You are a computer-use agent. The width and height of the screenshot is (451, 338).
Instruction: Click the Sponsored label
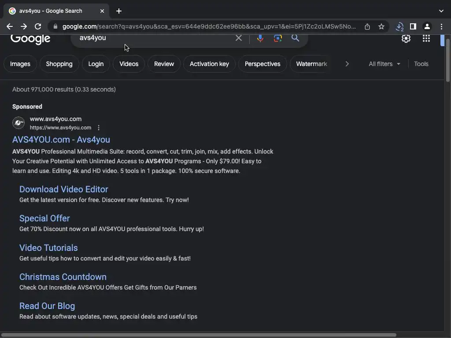(27, 107)
